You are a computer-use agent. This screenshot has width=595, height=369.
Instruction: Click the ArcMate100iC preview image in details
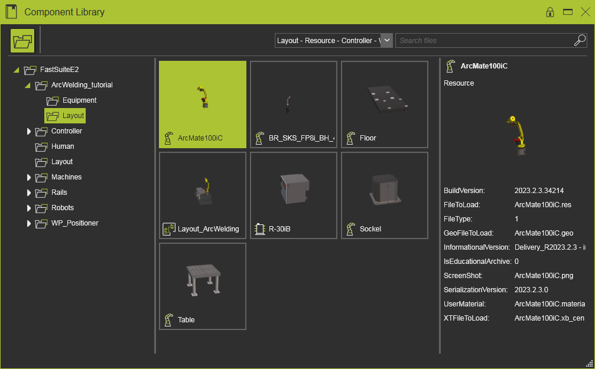click(516, 135)
